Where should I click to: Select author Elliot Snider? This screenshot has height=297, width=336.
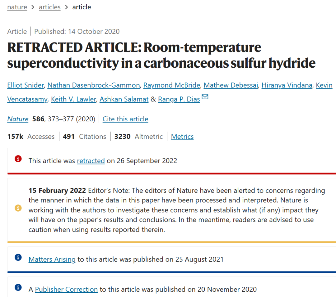pyautogui.click(x=25, y=85)
